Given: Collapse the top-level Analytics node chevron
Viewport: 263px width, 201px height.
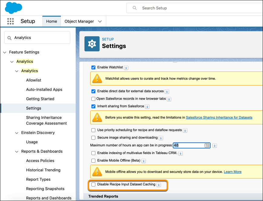Looking at the screenshot, I should tap(12, 62).
